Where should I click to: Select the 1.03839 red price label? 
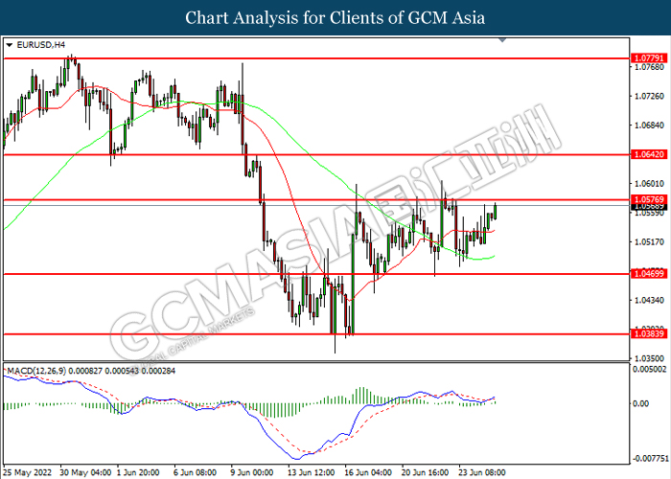649,334
